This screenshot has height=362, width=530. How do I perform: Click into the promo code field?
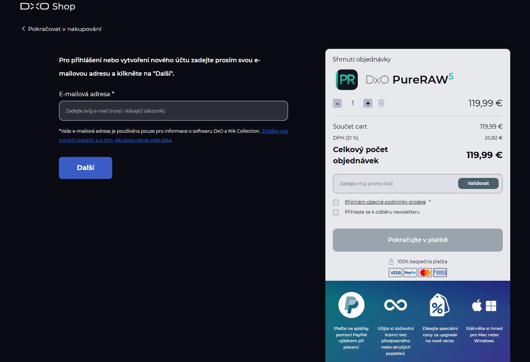coord(395,184)
